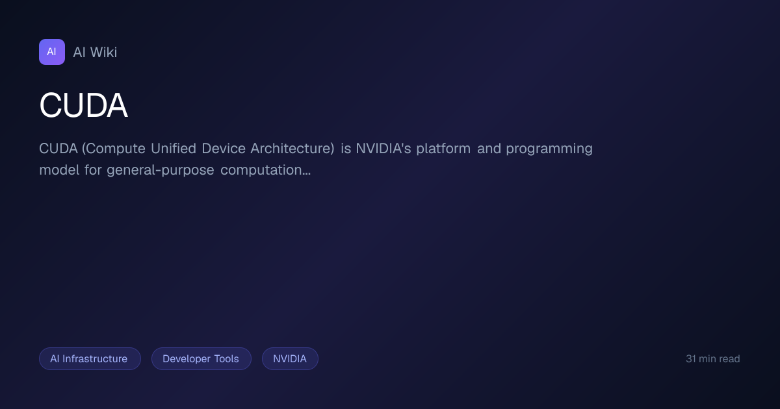Click the words general-purpose in the summary

(160, 171)
